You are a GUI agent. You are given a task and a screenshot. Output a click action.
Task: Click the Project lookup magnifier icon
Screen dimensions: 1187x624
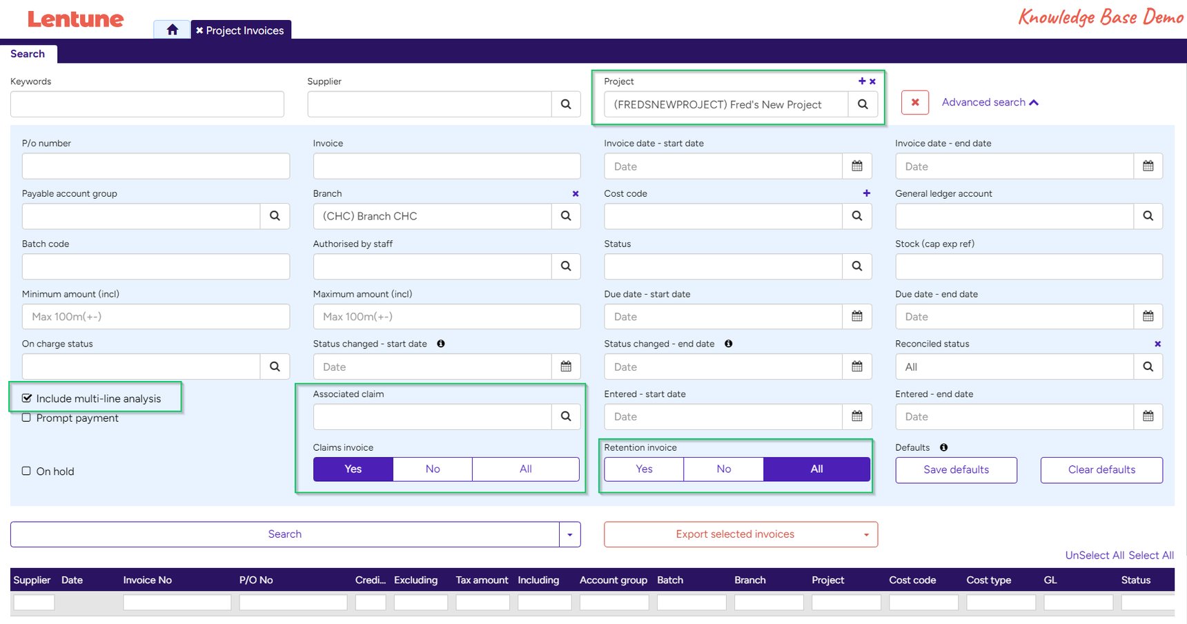coord(863,104)
